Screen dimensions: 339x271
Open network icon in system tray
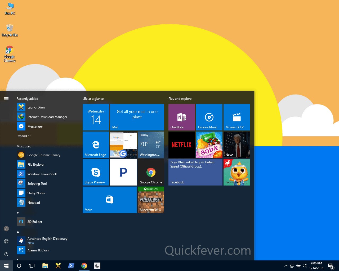292,266
